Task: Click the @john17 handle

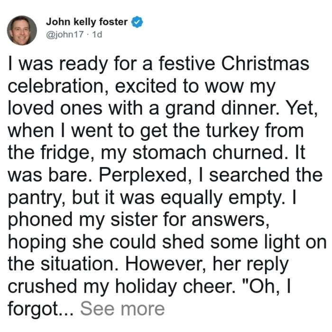Action: 65,34
